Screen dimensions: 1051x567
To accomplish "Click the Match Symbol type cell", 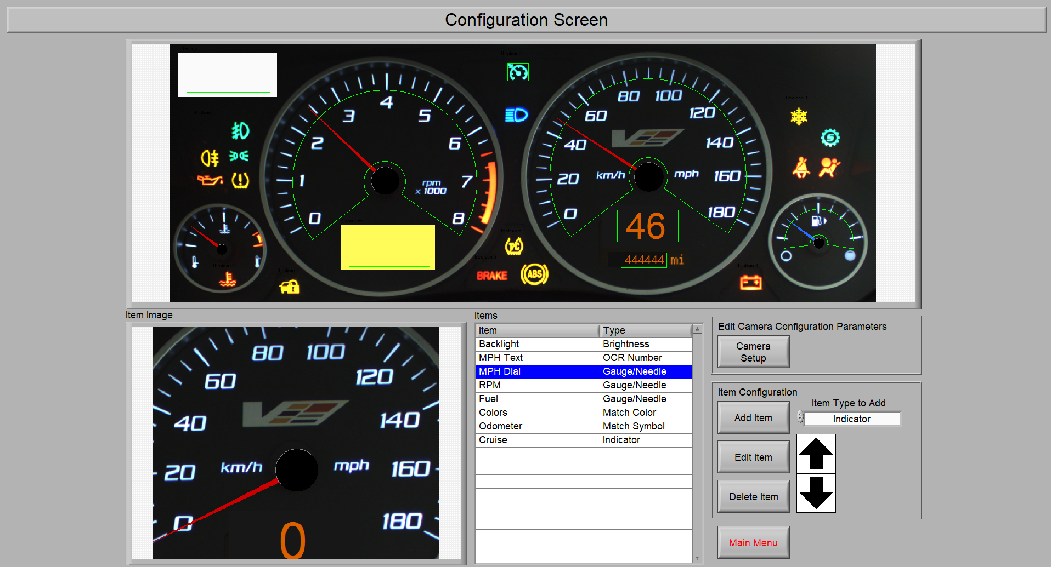I will [x=646, y=426].
